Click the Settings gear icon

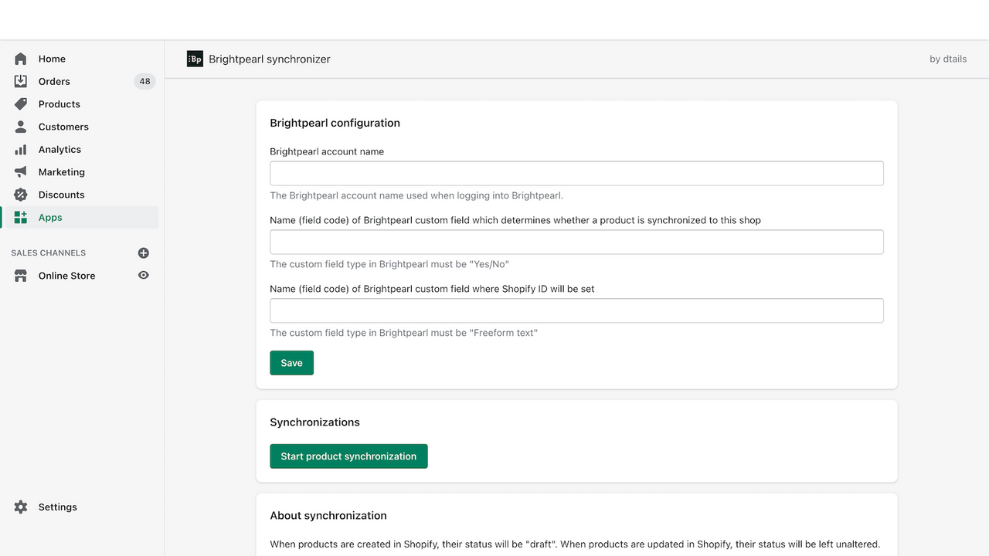point(21,507)
